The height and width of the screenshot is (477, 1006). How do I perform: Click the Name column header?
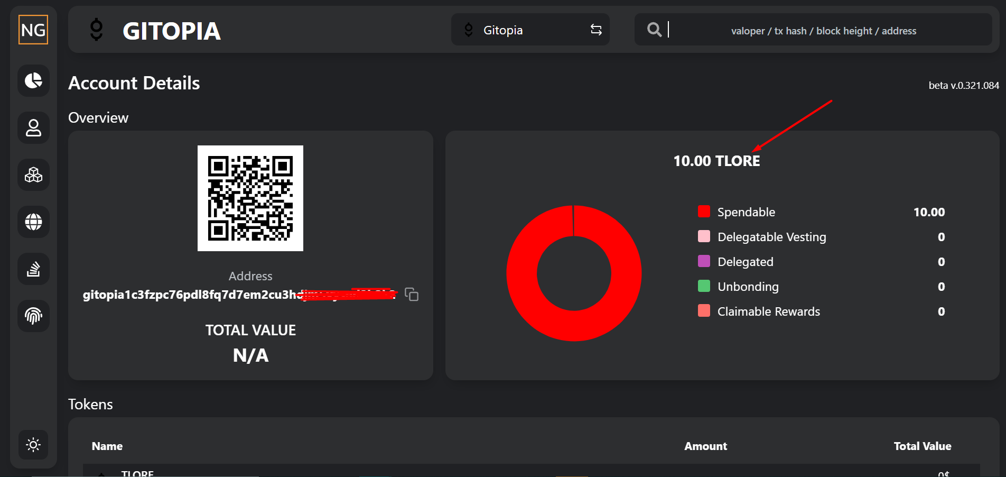point(107,446)
